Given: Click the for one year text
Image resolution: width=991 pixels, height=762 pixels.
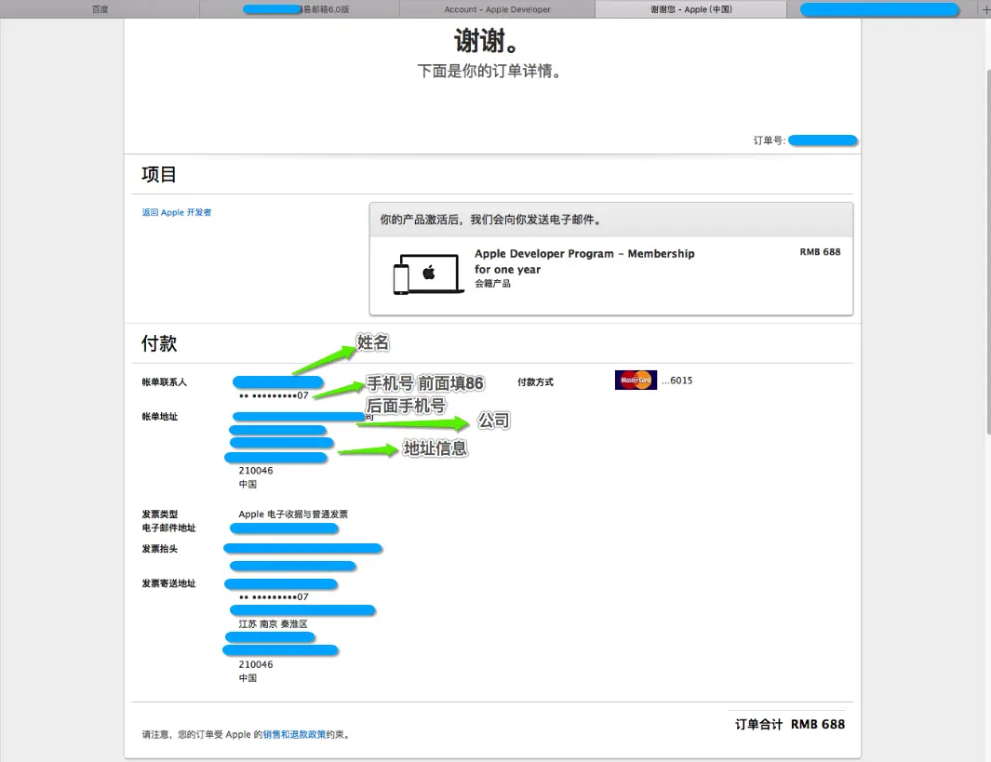Looking at the screenshot, I should pyautogui.click(x=507, y=269).
